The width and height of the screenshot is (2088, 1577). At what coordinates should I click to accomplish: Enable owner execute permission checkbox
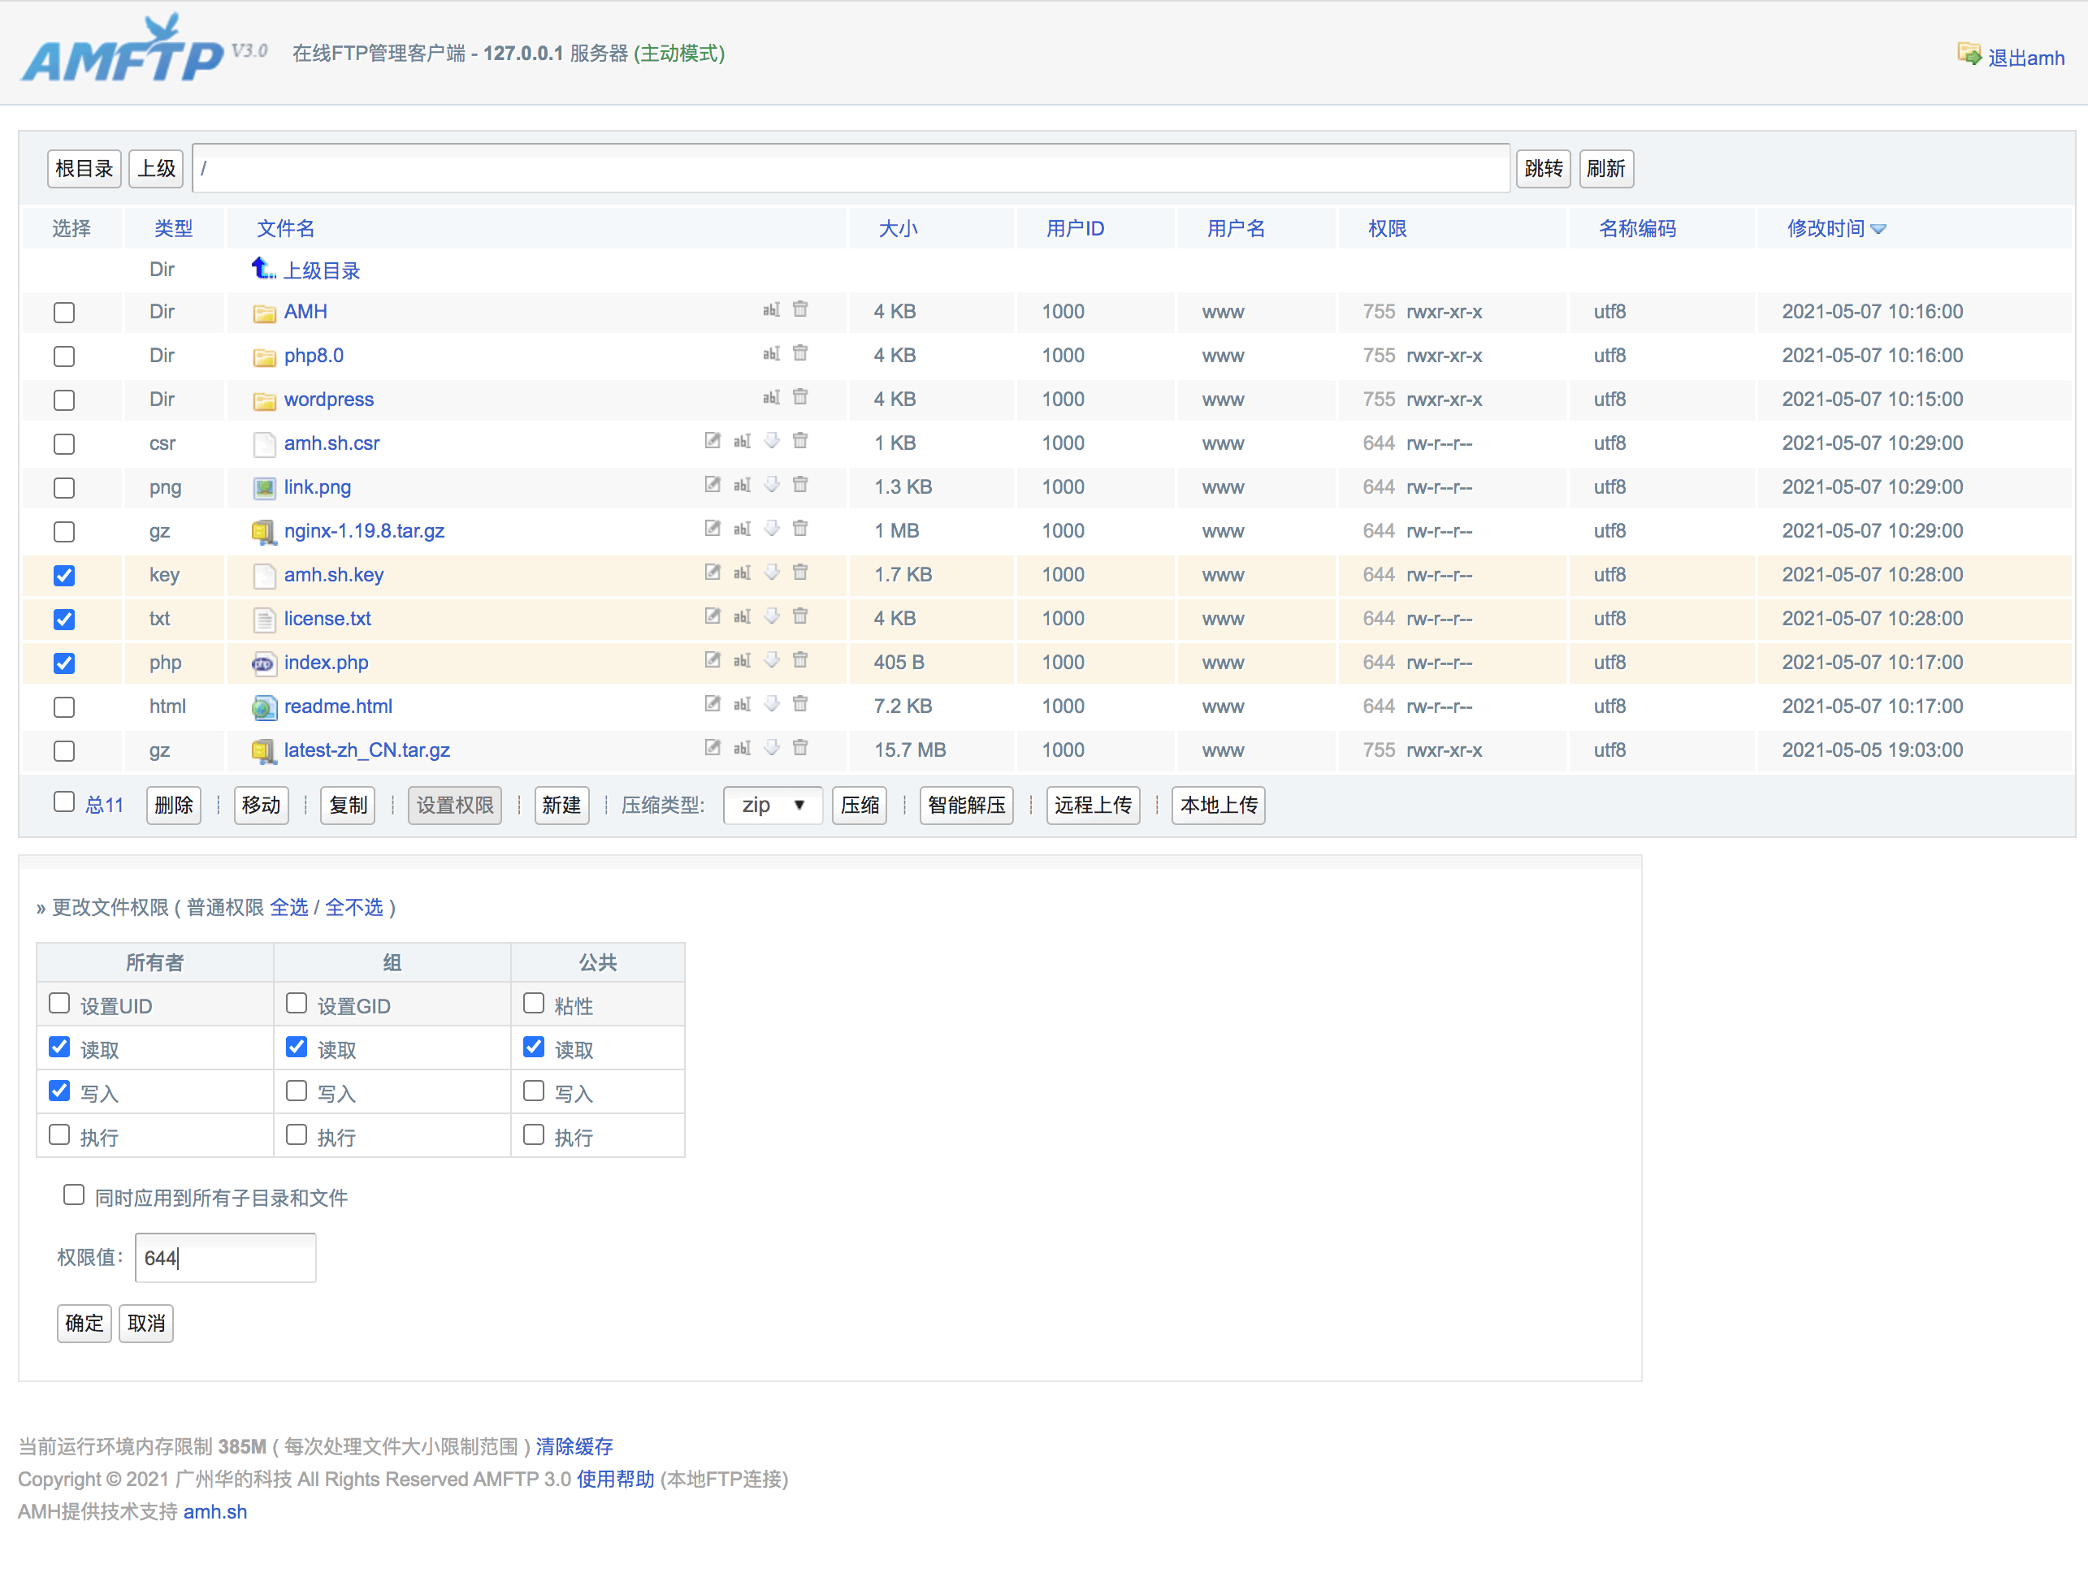click(59, 1135)
